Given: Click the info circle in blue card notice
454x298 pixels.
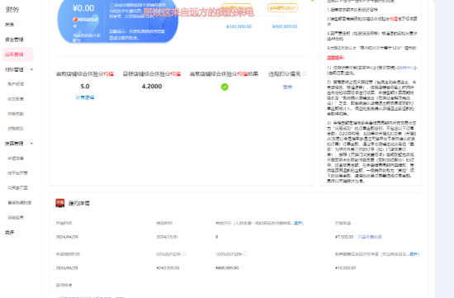Looking at the screenshot, I should pyautogui.click(x=111, y=5).
